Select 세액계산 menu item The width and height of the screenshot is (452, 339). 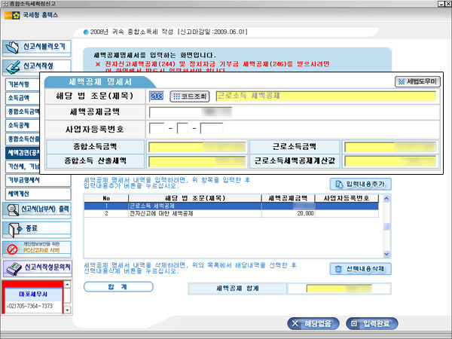[x=38, y=194]
